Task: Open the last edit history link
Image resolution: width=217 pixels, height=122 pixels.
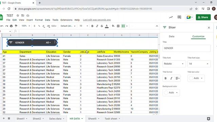Action: (97, 20)
